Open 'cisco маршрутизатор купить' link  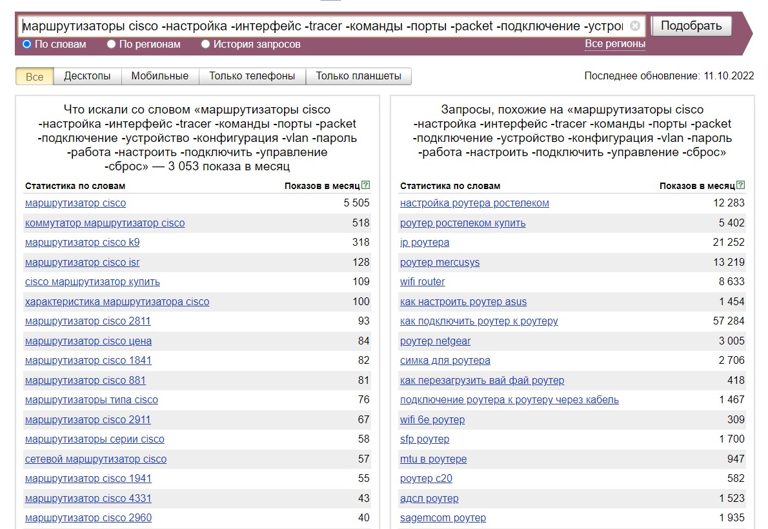click(x=92, y=282)
